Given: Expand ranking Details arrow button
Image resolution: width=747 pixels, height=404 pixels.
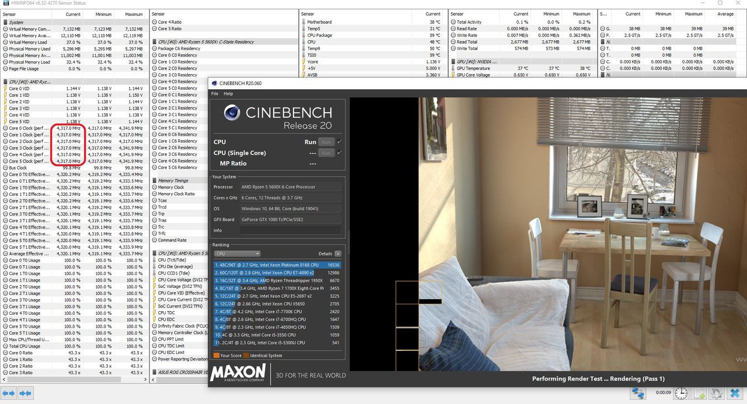Looking at the screenshot, I should pyautogui.click(x=338, y=254).
